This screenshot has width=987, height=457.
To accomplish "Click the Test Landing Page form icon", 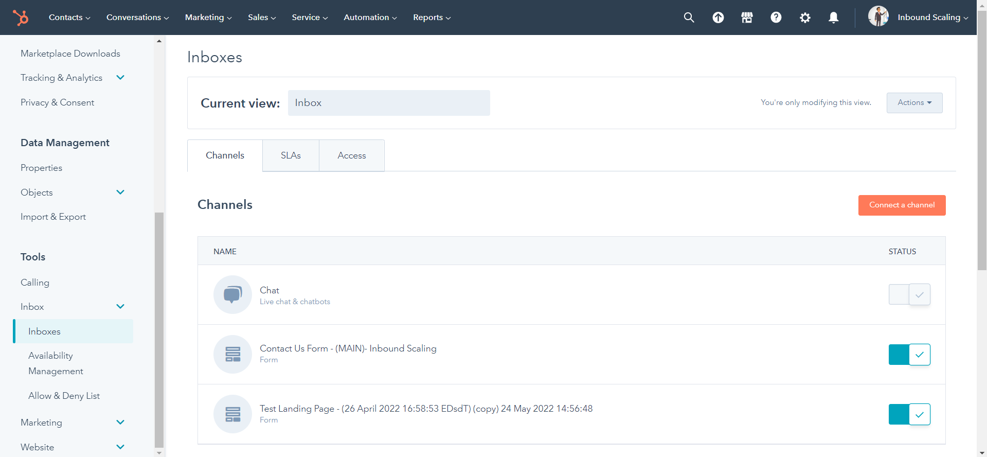I will coord(232,414).
